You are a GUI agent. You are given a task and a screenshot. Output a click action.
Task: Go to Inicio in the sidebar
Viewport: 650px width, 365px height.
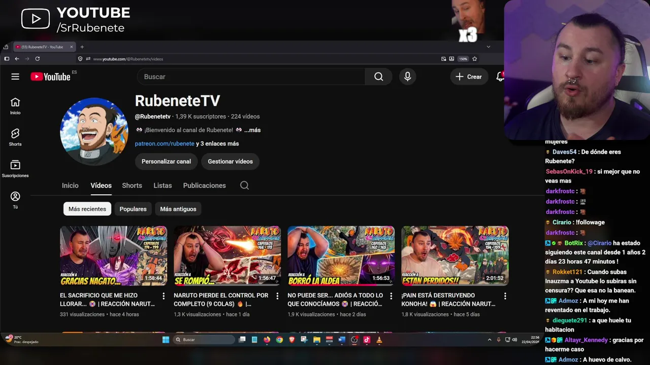click(15, 106)
